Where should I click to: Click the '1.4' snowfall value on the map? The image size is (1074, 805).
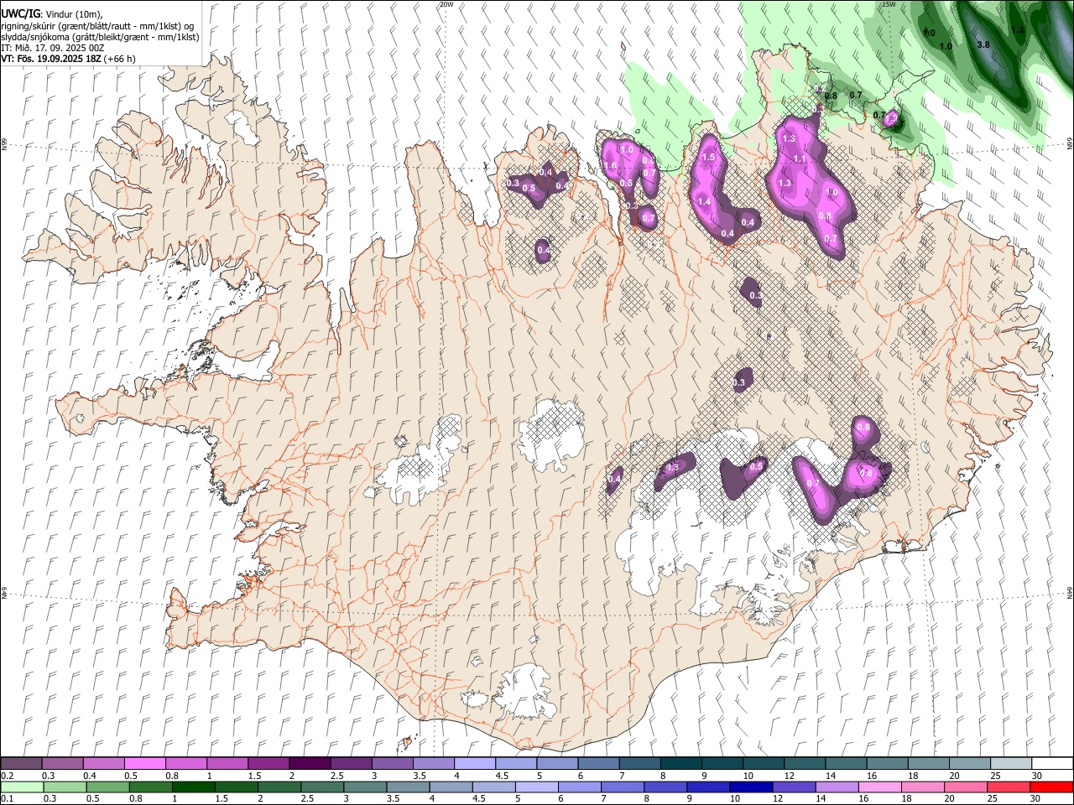point(704,201)
